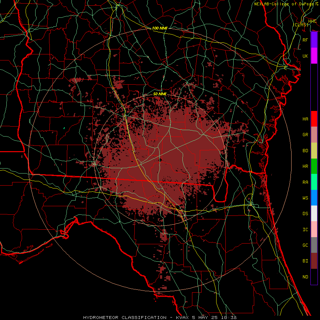The height and width of the screenshot is (320, 320).
Task: Click the RA legend label
Action: [x=305, y=182]
